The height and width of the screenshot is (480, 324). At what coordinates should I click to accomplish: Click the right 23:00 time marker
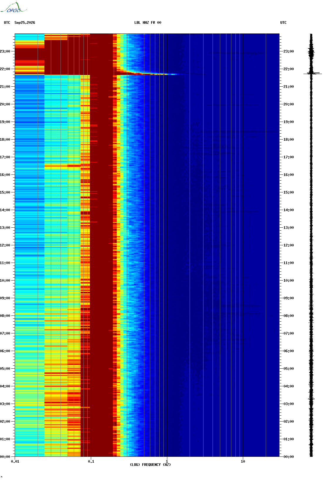pos(288,51)
